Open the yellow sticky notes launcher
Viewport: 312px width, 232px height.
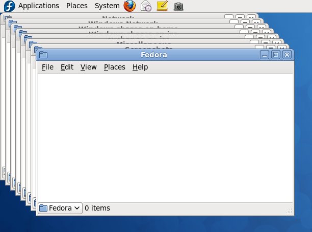pyautogui.click(x=162, y=6)
